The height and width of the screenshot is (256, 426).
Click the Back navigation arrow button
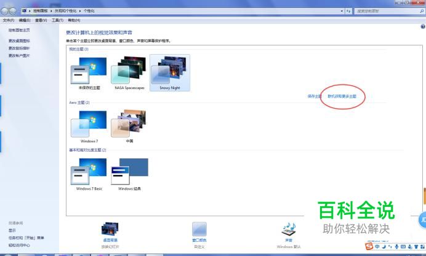click(5, 11)
